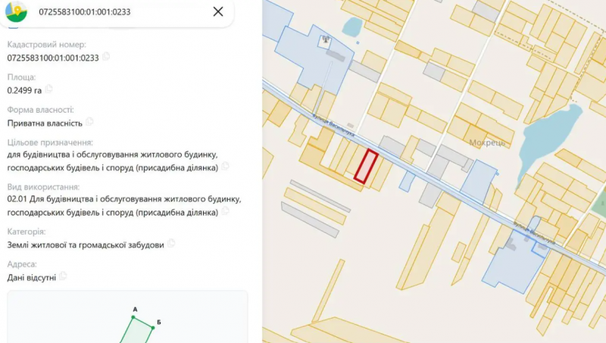Select the blue parcel surrounding the tower
606x343 pixels.
click(x=313, y=60)
